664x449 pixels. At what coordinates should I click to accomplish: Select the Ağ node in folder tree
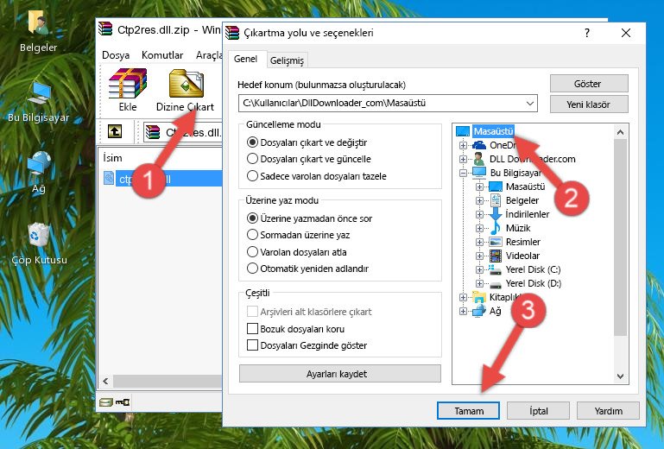pos(487,312)
